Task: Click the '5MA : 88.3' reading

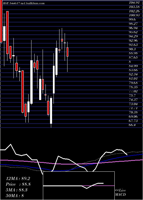Action: pyautogui.click(x=17, y=190)
